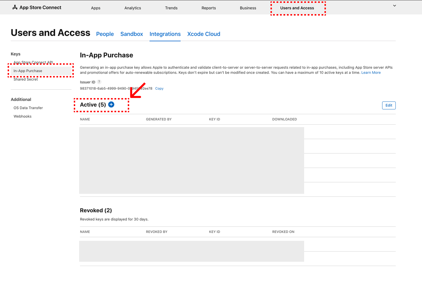Click the Revoked (2) heading
Viewport: 422px width, 305px height.
click(96, 210)
